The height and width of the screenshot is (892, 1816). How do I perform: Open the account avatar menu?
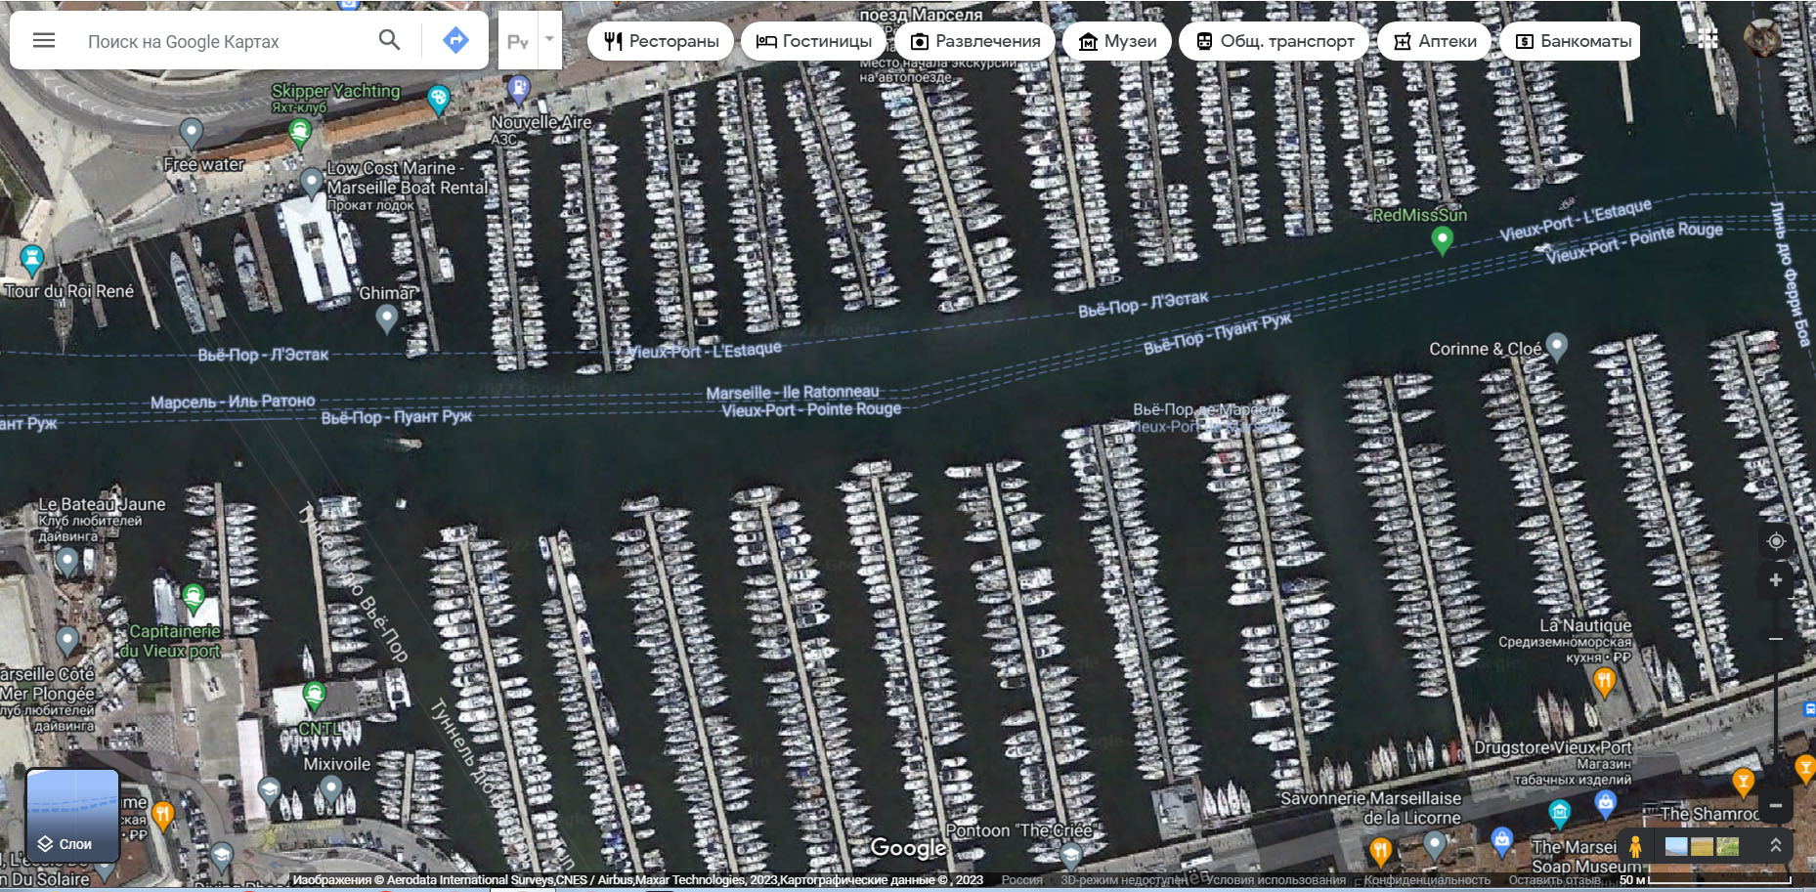click(x=1762, y=38)
